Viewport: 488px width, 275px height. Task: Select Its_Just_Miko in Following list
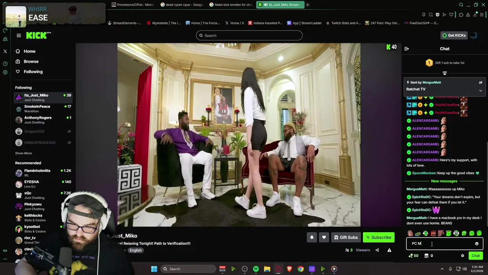pyautogui.click(x=43, y=97)
